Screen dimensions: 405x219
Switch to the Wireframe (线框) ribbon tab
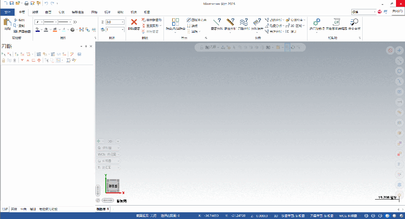point(35,12)
